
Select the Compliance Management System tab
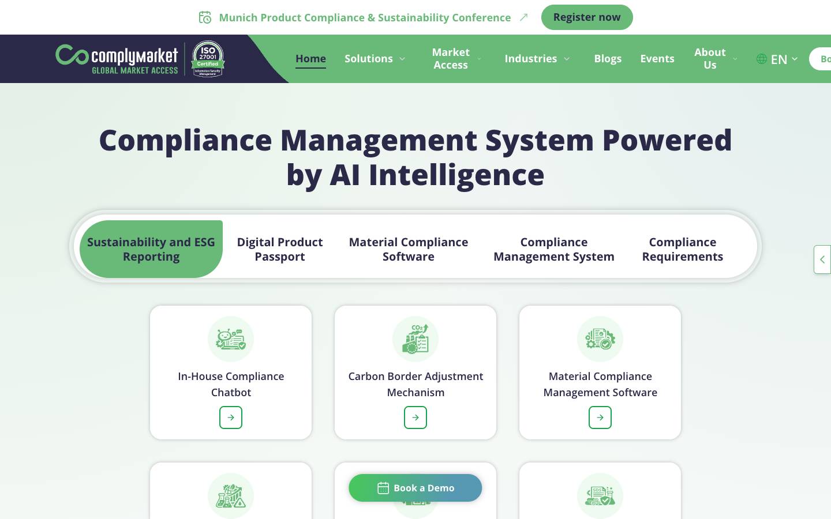pyautogui.click(x=554, y=249)
